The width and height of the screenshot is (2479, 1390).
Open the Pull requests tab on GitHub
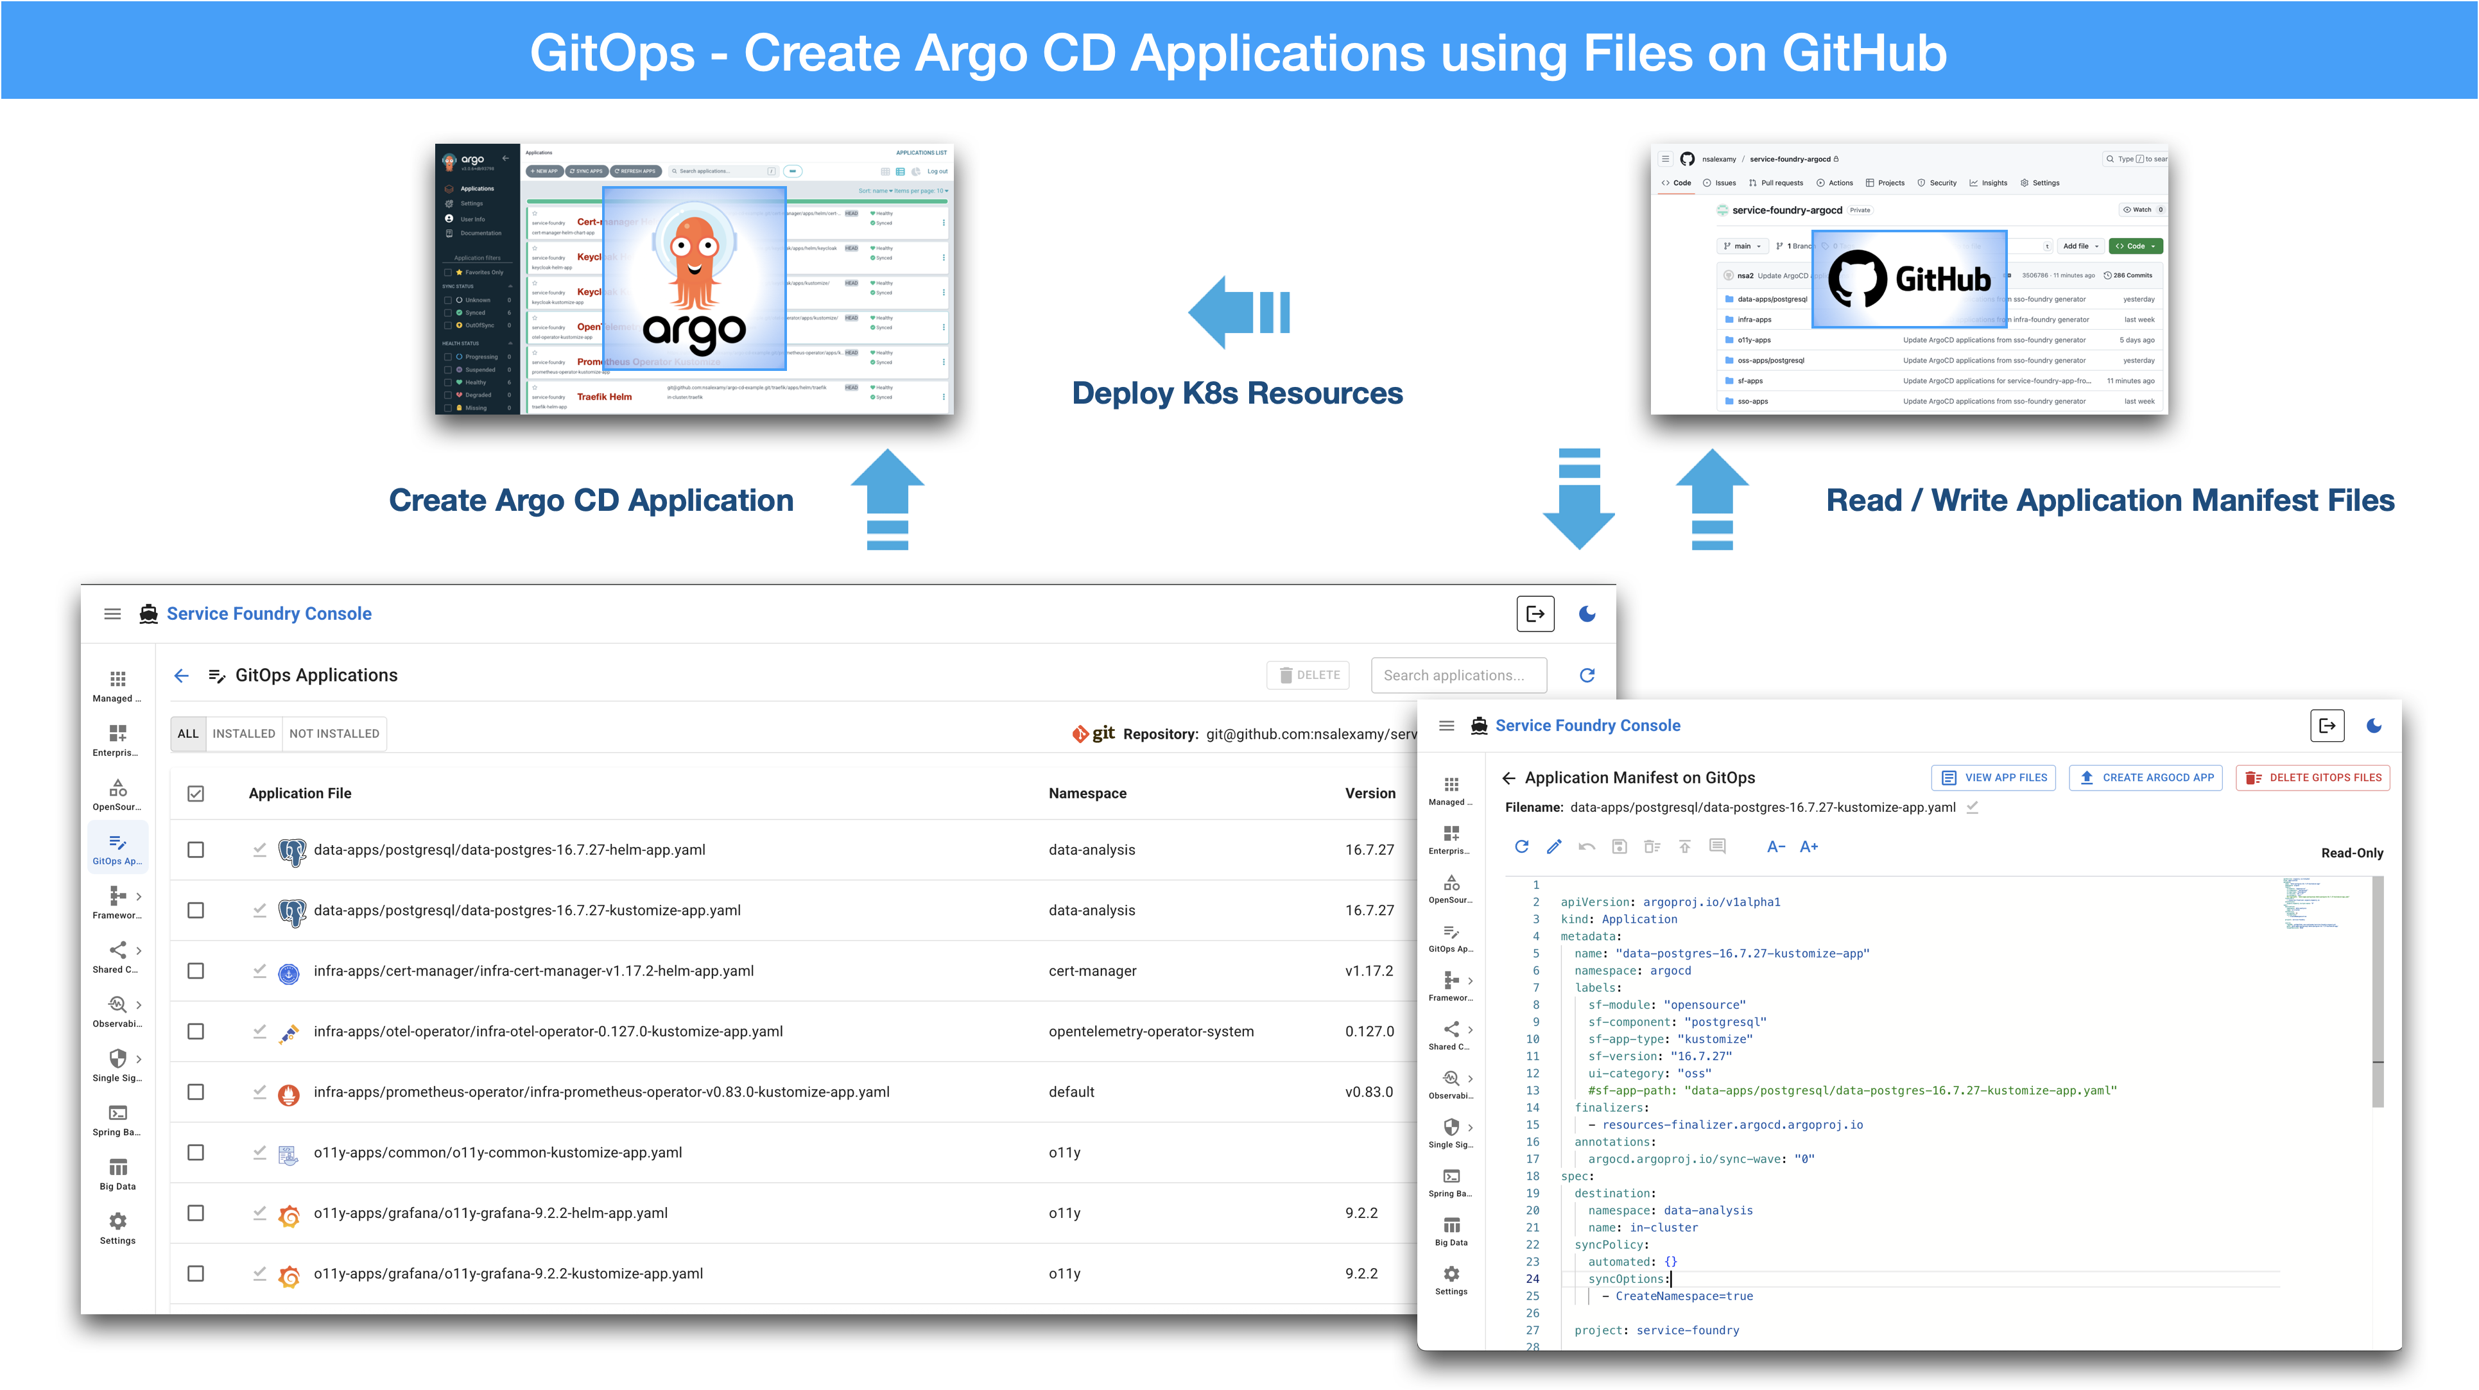1777,183
